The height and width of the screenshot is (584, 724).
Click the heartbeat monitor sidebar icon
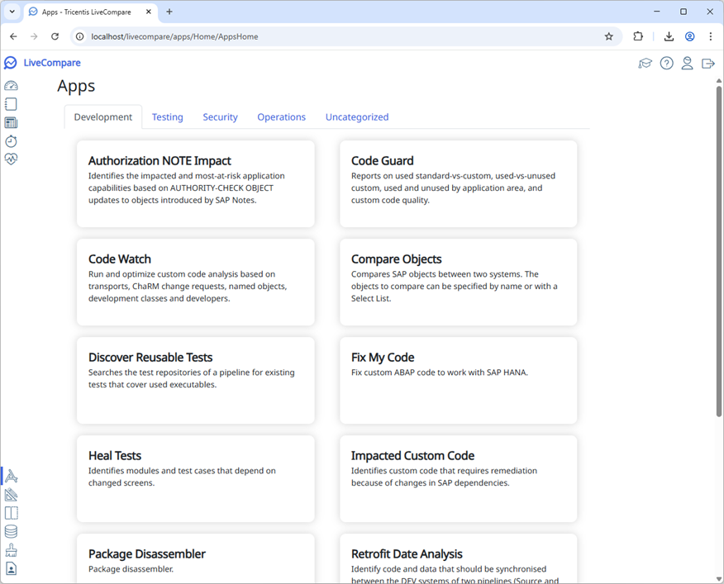(x=11, y=159)
